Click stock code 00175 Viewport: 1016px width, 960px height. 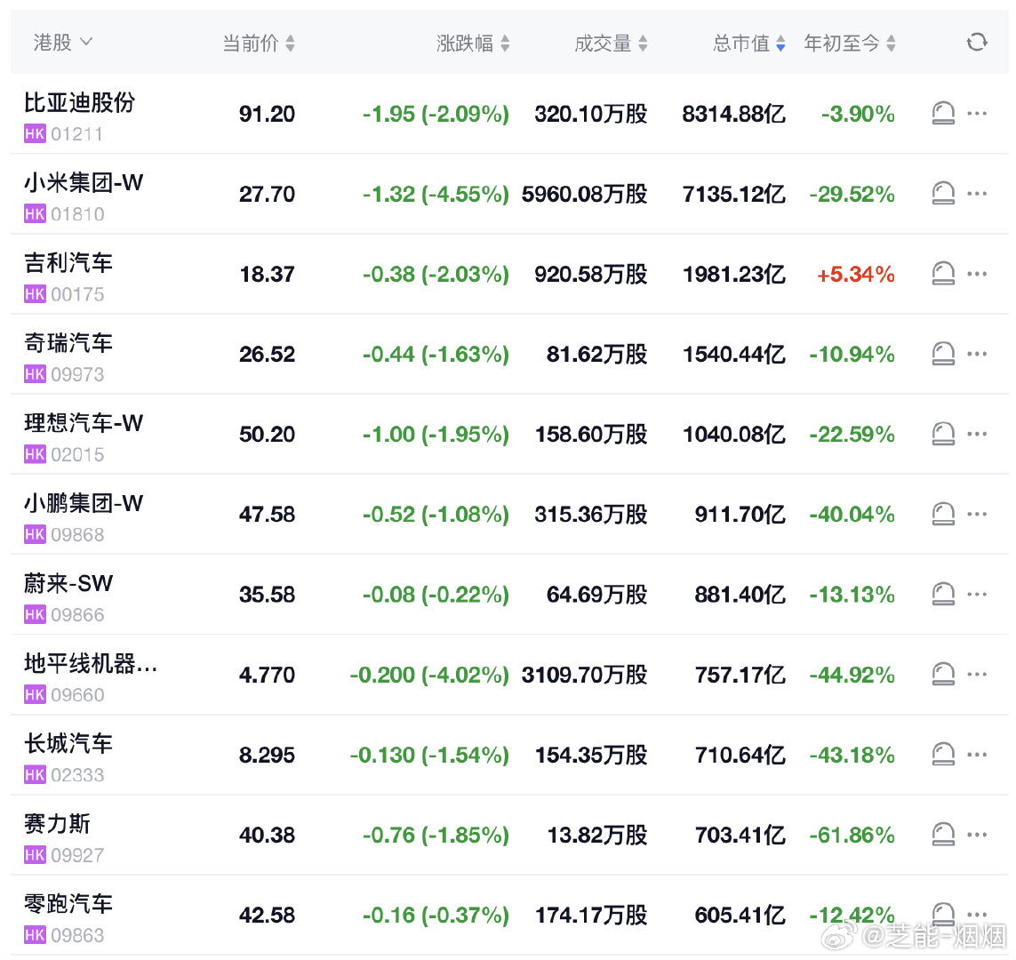(77, 294)
